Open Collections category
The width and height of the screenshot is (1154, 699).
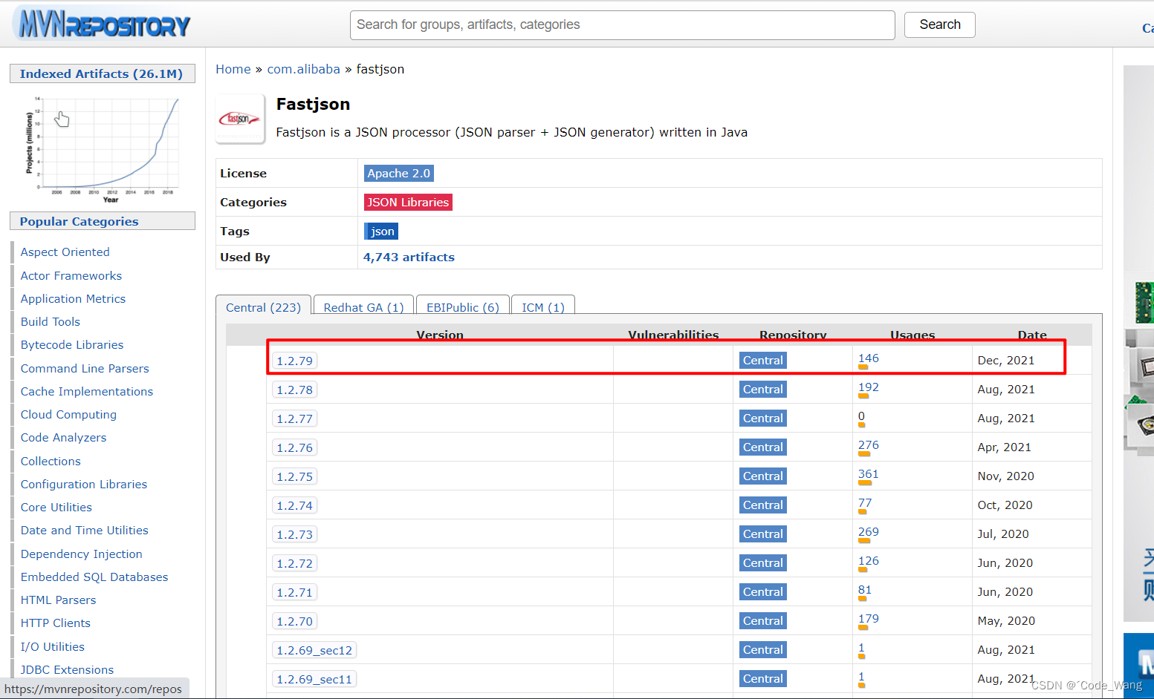coord(51,461)
